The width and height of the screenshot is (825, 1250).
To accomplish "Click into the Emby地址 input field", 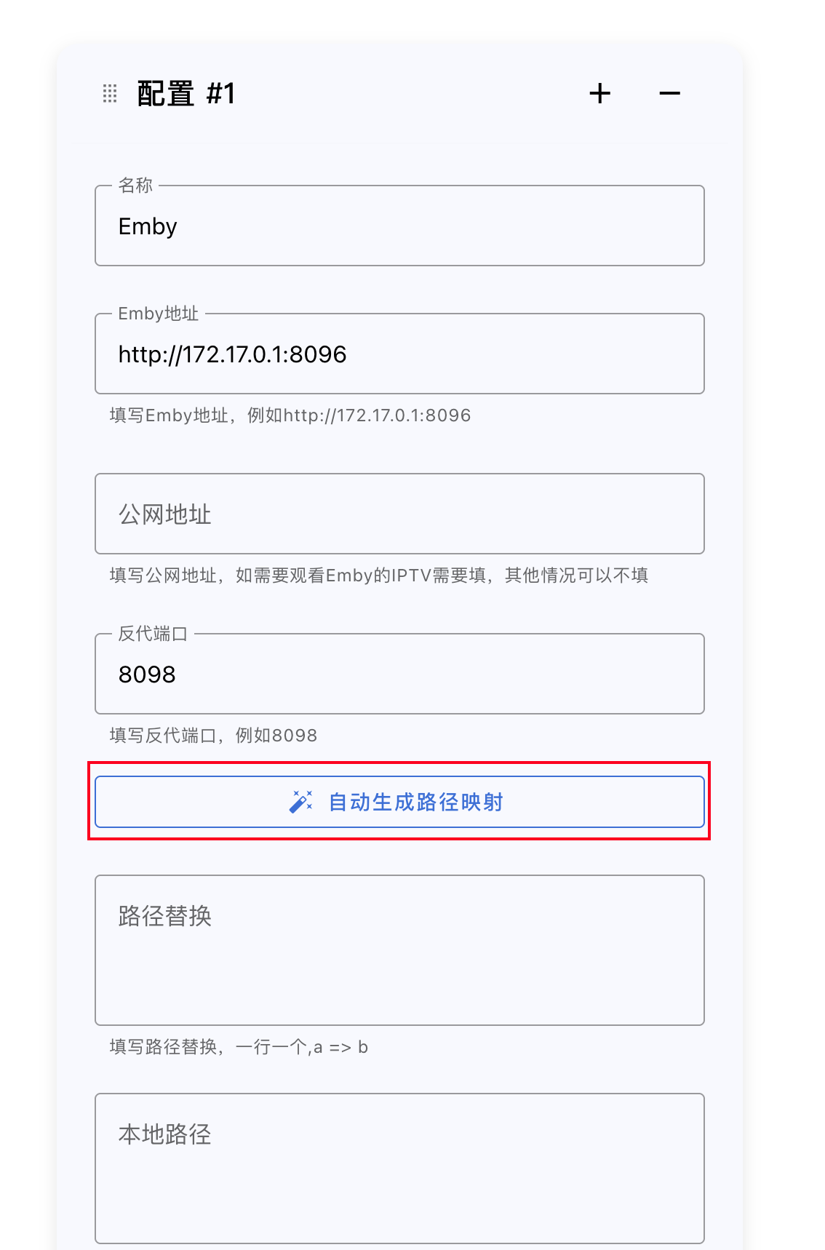I will pyautogui.click(x=399, y=354).
